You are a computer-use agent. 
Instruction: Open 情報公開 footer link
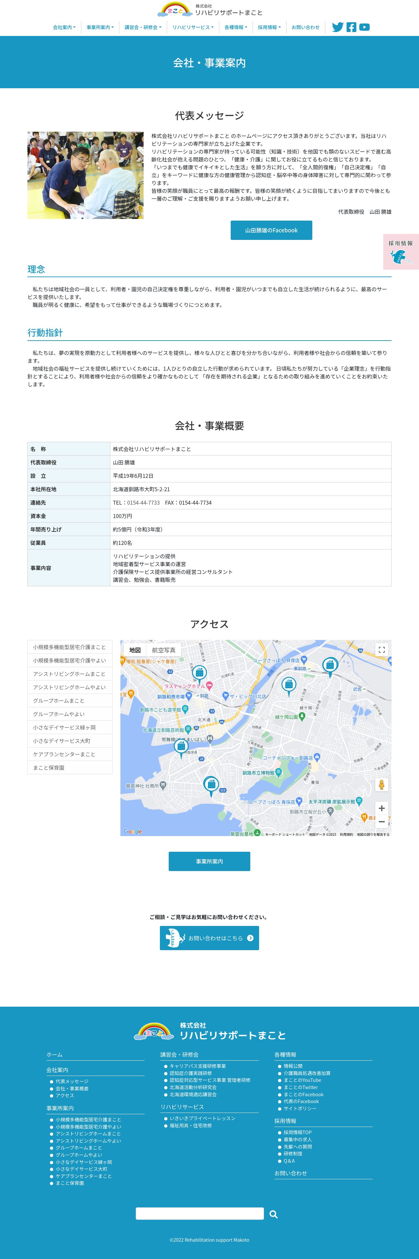tap(293, 1066)
